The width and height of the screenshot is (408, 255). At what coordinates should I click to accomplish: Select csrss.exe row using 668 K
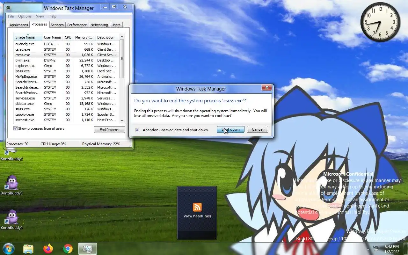[66, 49]
